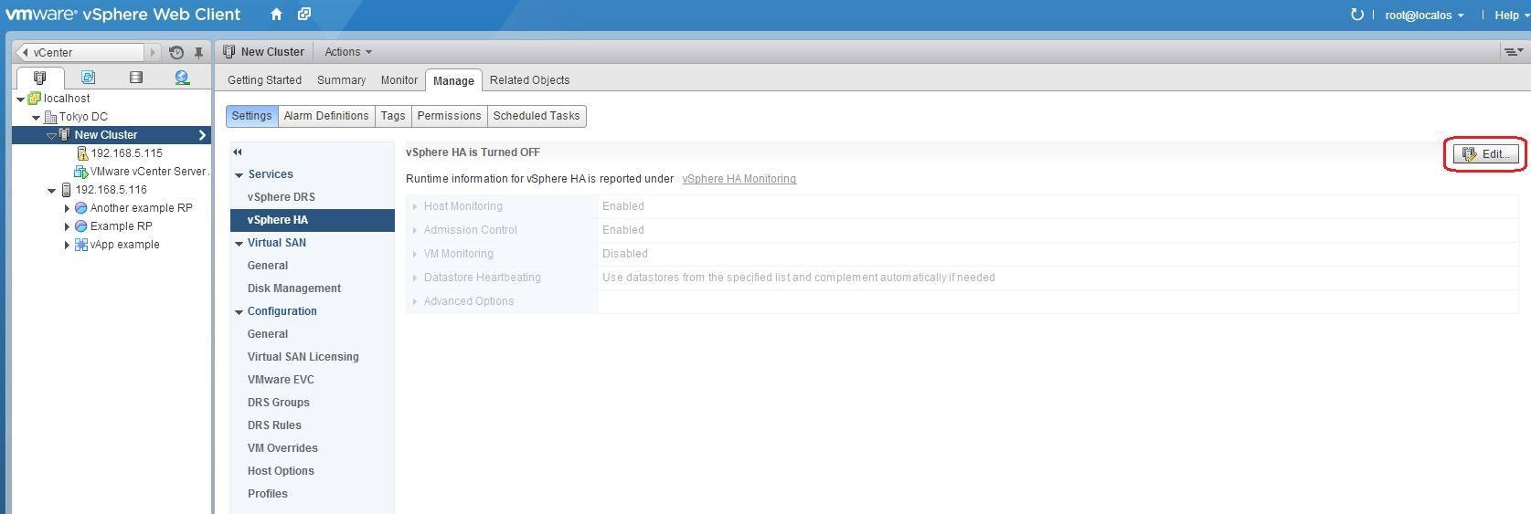Collapse the Configuration section
Image resolution: width=1531 pixels, height=514 pixels.
pos(239,312)
